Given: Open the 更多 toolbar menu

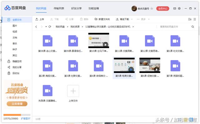Looking at the screenshot, I should click(x=141, y=19).
